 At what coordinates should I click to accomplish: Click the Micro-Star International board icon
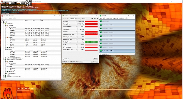5,77
